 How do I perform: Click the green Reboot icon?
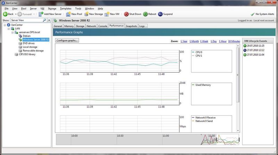pyautogui.click(x=145, y=14)
